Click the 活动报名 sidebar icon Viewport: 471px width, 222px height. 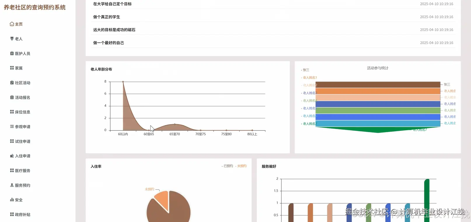[x=12, y=97]
